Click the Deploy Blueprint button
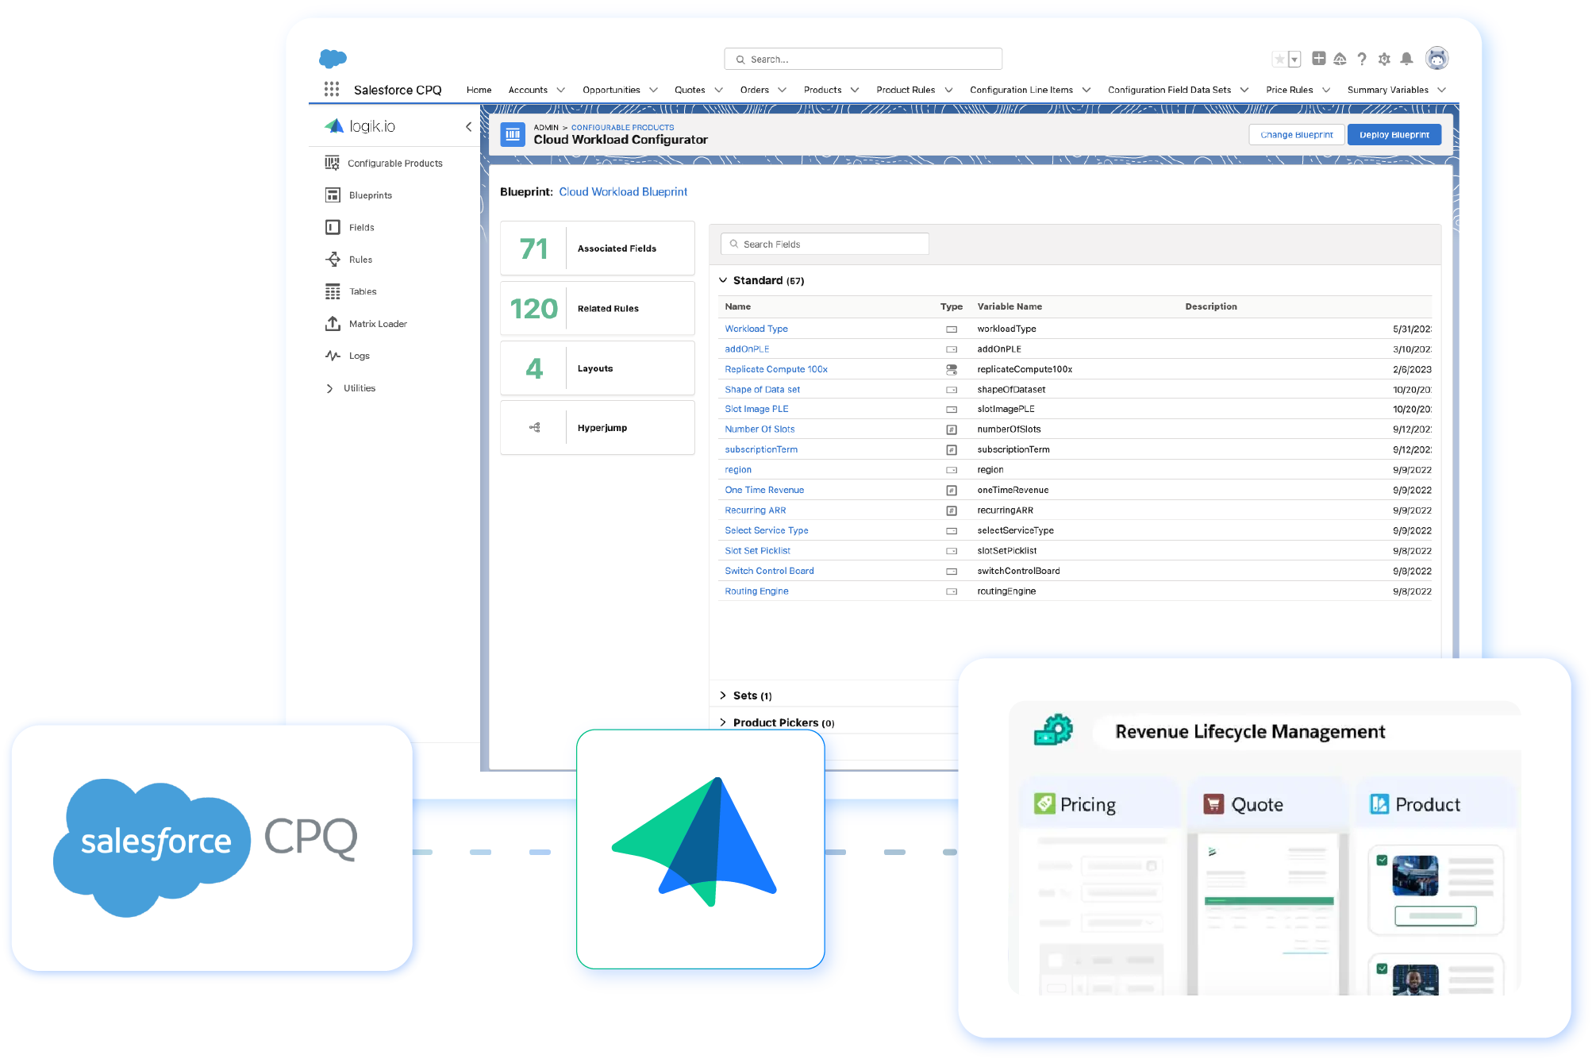This screenshot has width=1596, height=1063. point(1394,134)
